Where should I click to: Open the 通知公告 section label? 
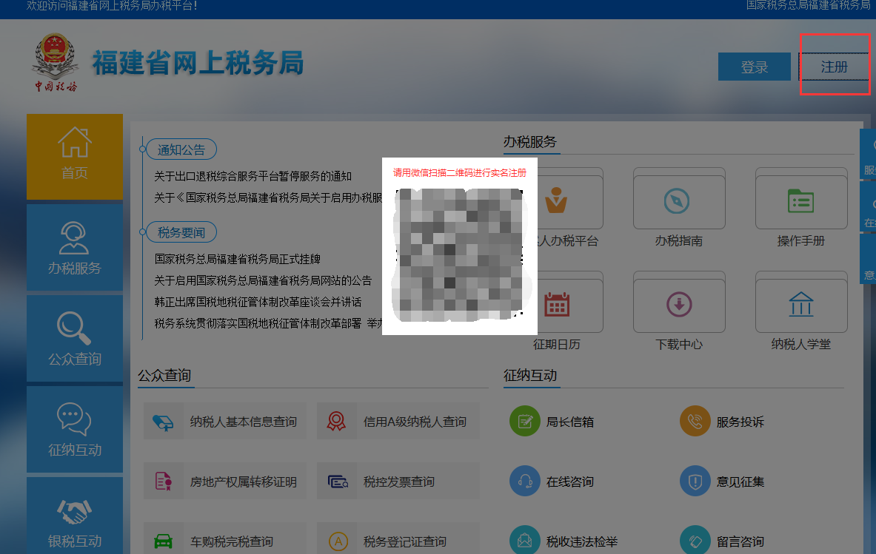click(x=181, y=149)
